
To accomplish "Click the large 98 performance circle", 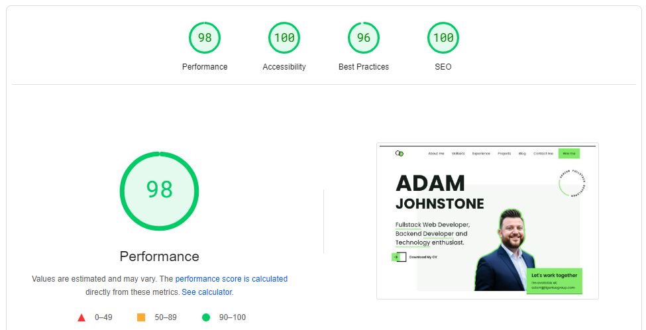I will [x=160, y=191].
